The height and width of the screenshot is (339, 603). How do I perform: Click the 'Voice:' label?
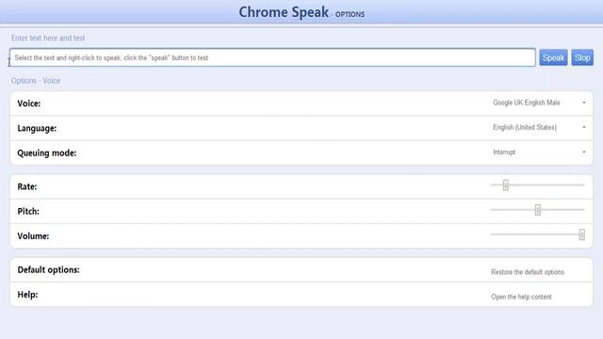coord(29,104)
